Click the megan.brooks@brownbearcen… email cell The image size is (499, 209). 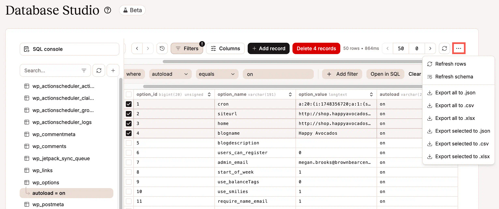pos(336,162)
